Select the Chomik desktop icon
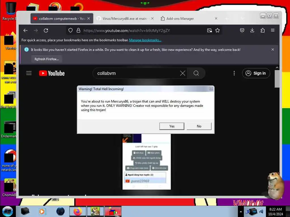This screenshot has height=217, width=290. [x=9, y=188]
